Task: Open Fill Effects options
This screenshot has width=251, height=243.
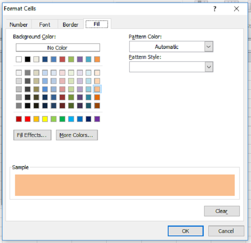Action: click(x=32, y=135)
